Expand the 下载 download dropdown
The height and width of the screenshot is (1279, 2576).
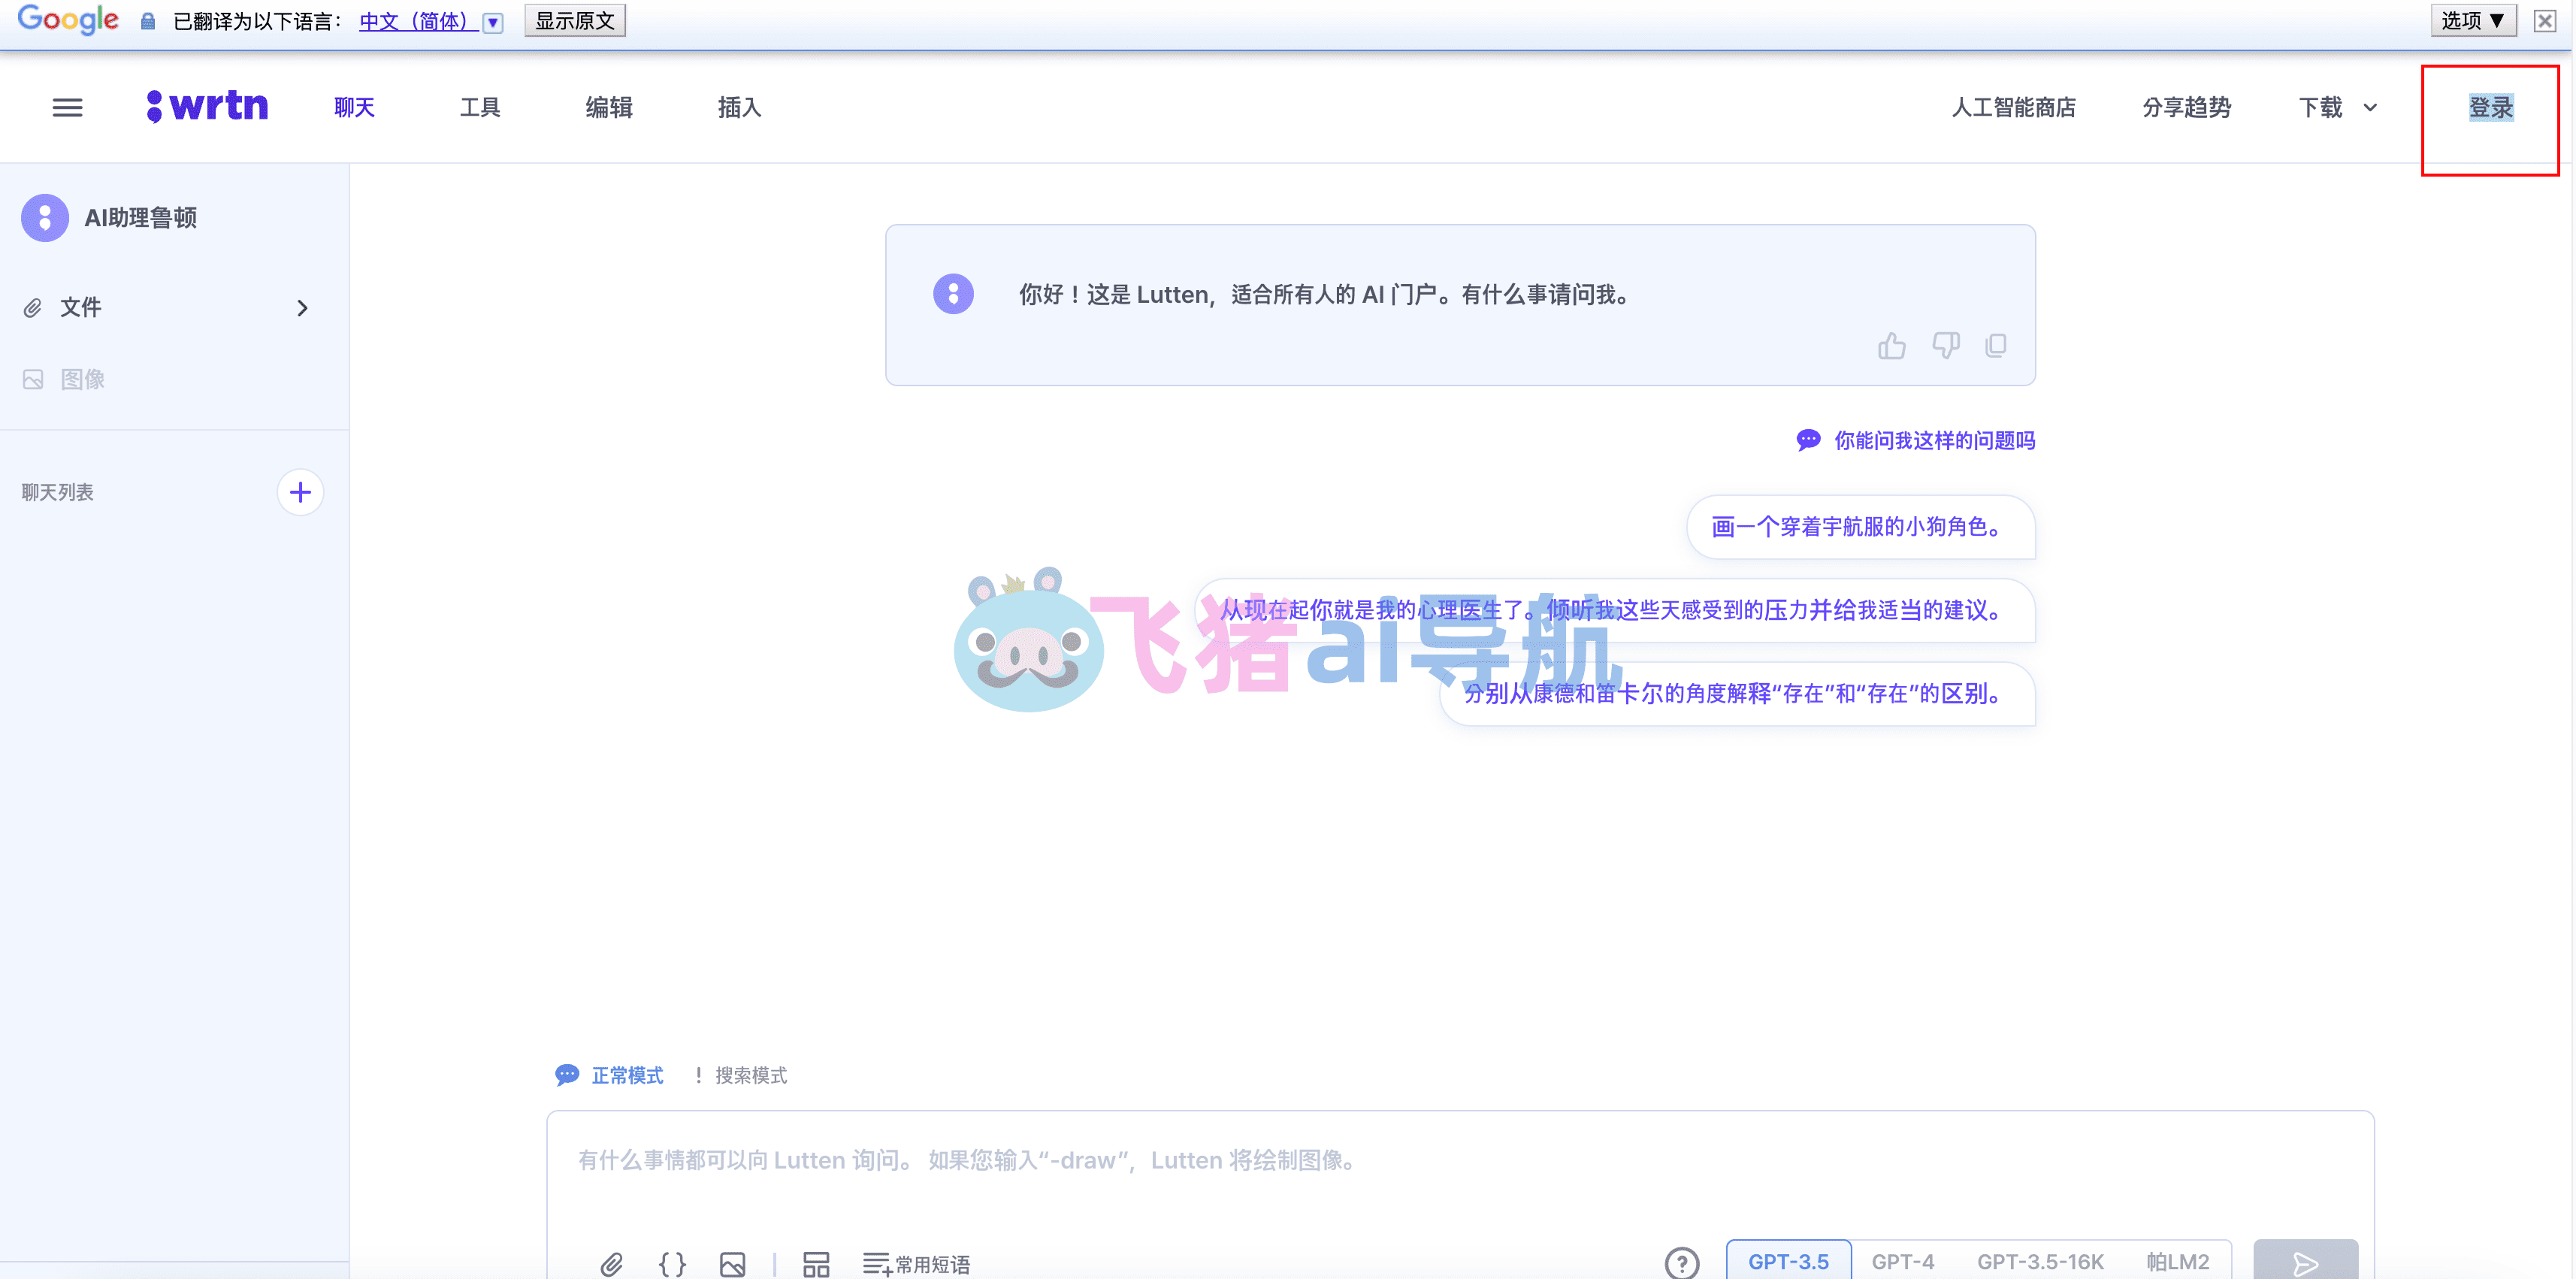pyautogui.click(x=2337, y=107)
